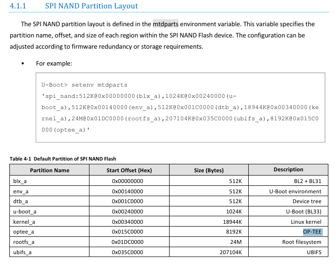Click the "Partition Name" column header
Screen dimensions: 334x264
50,170
